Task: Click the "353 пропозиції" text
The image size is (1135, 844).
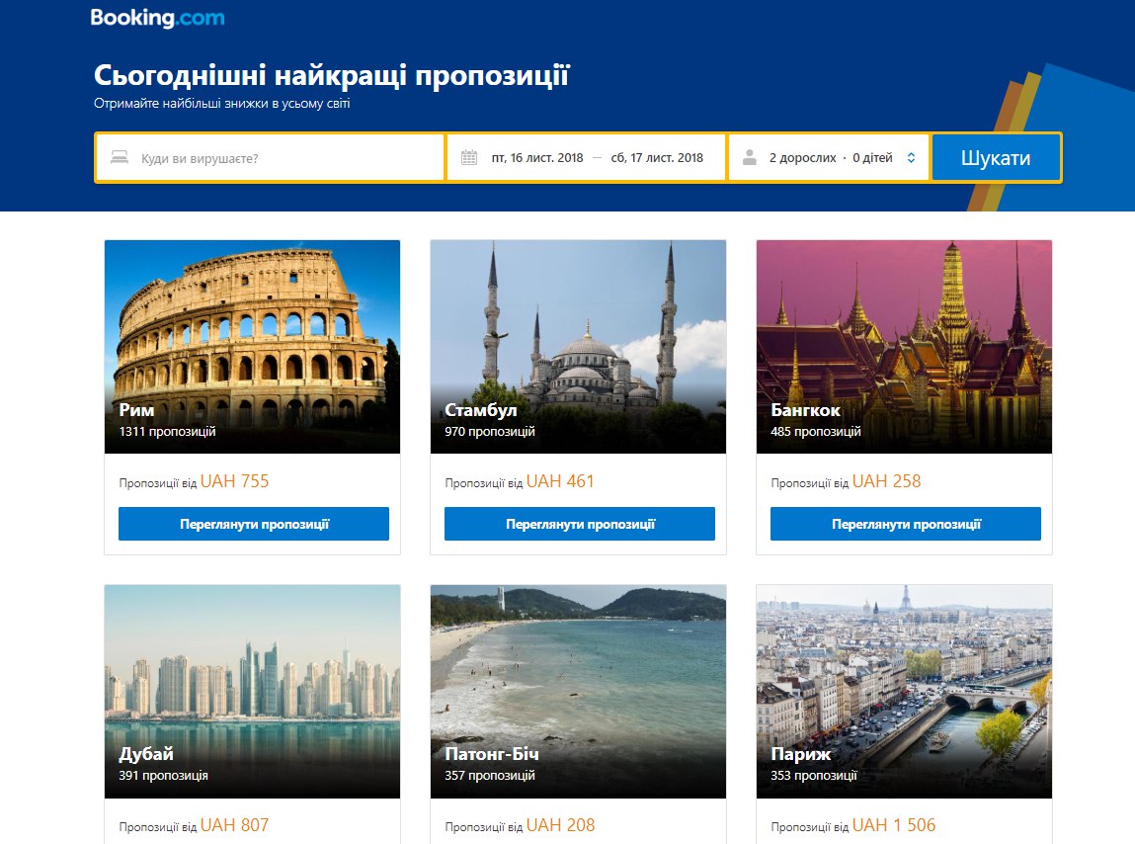Action: click(814, 776)
